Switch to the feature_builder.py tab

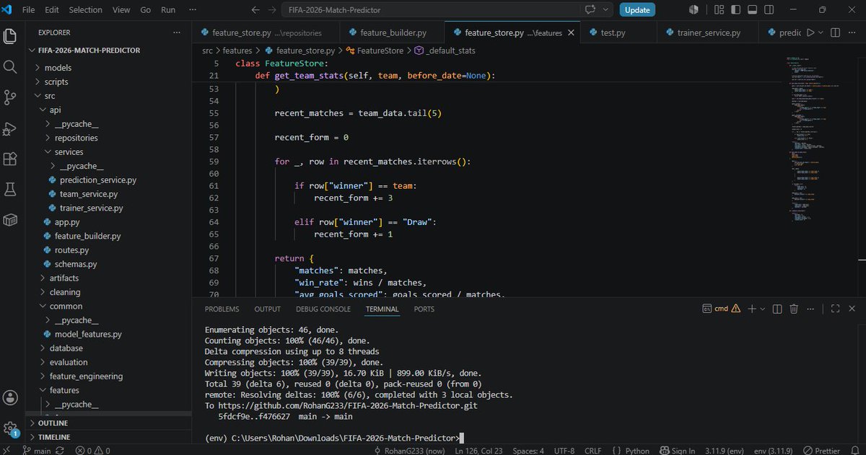(393, 32)
